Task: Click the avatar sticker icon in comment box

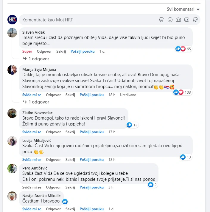Action: coord(162,20)
